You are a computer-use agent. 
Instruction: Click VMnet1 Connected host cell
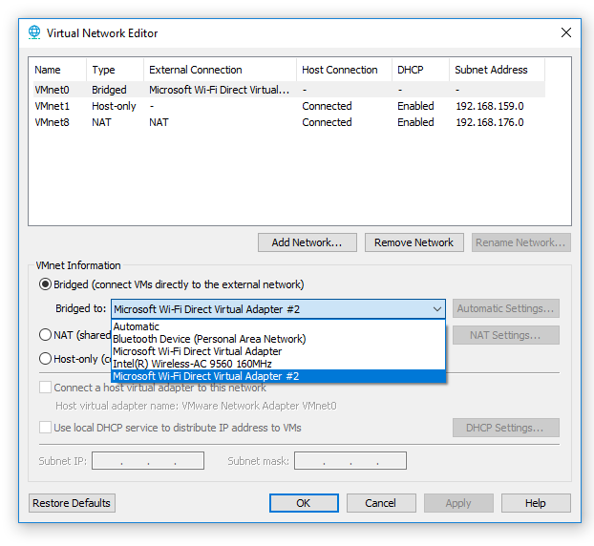tap(327, 106)
